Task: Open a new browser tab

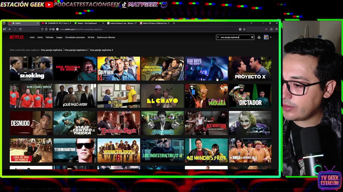Action: 174,23
